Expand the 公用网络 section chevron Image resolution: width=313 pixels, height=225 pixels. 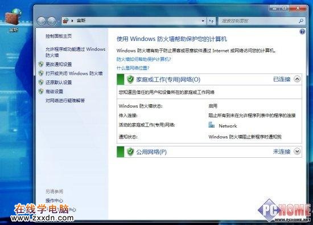point(297,152)
